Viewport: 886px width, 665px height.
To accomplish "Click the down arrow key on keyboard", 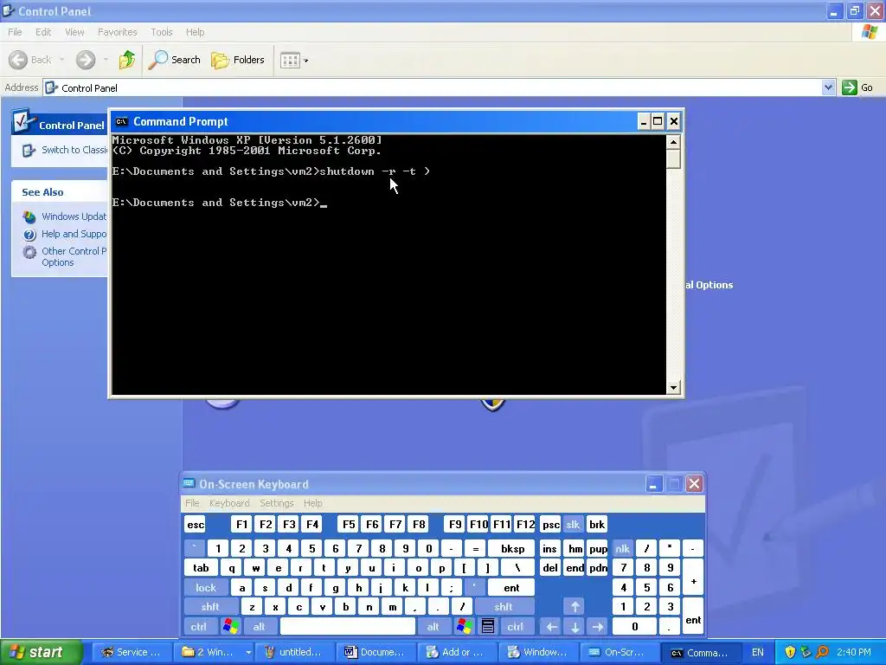I will (x=575, y=627).
